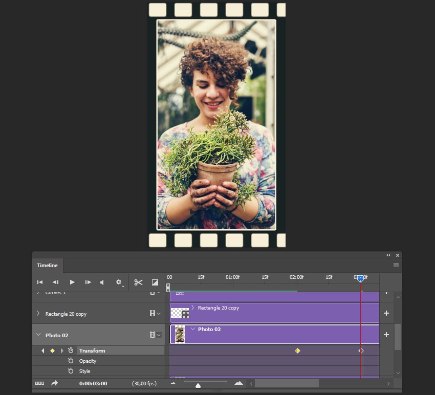This screenshot has height=395, width=435.
Task: Add media to Photo 02 track
Action: 386,335
